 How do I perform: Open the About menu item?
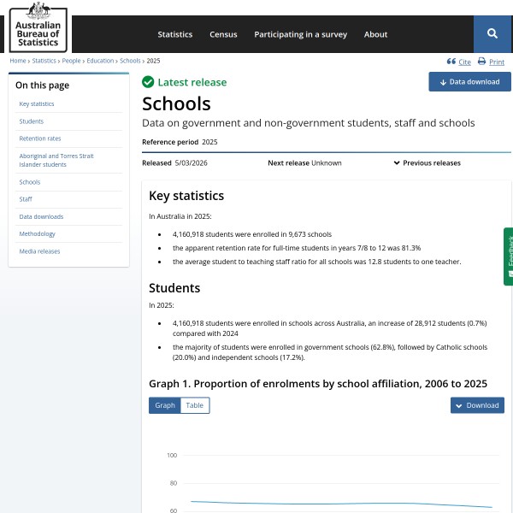(375, 34)
